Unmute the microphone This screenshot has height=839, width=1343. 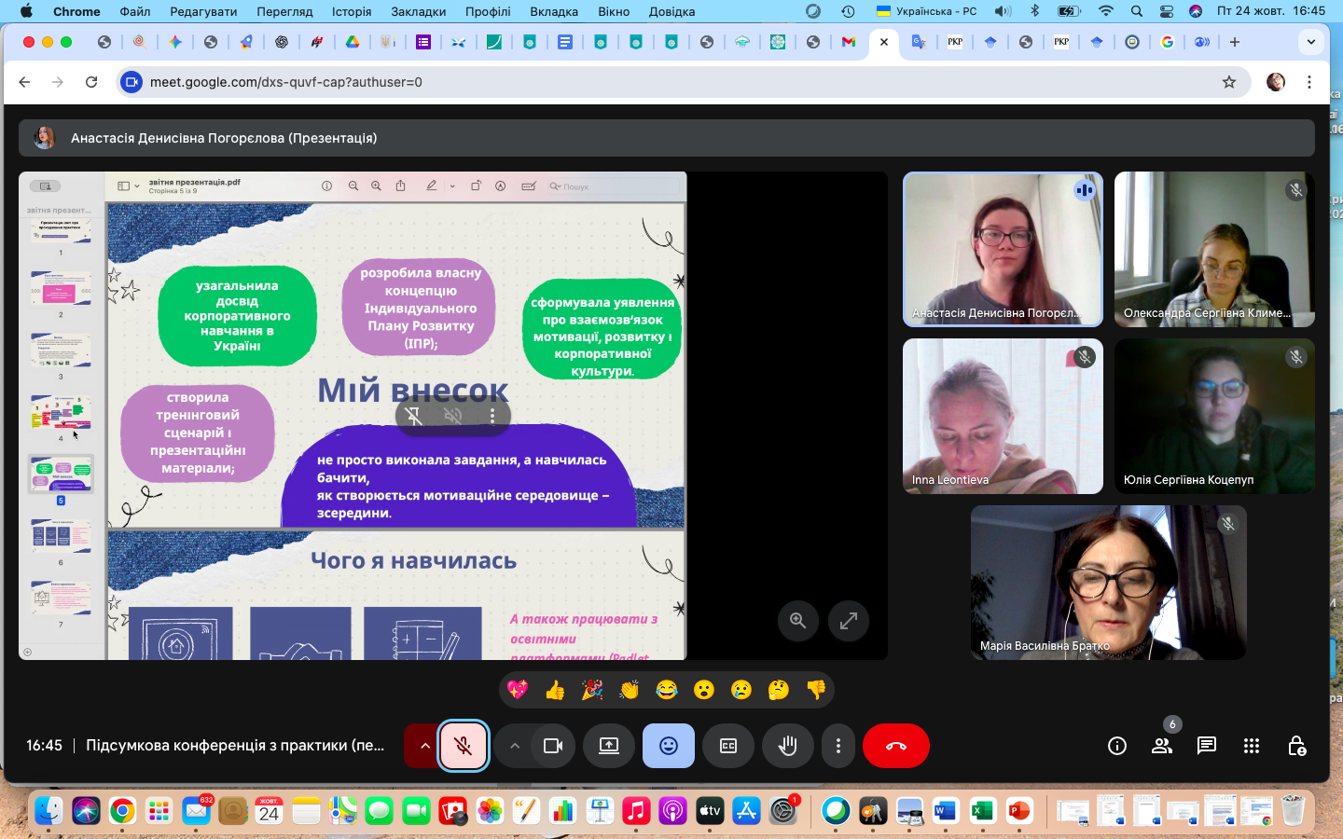pyautogui.click(x=464, y=746)
